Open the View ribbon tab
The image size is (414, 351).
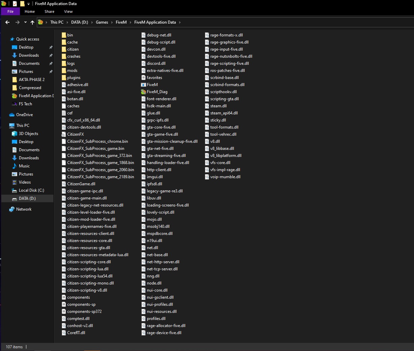(x=68, y=11)
